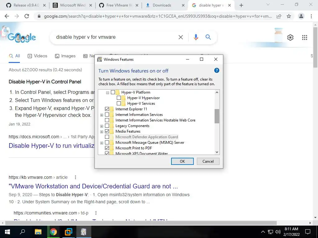Open Google quick settings gear
This screenshot has width=318, height=238.
coord(290,37)
